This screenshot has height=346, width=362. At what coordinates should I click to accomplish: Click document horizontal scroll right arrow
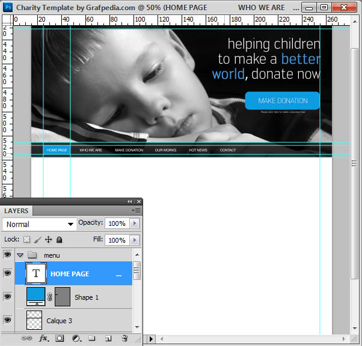(x=344, y=339)
